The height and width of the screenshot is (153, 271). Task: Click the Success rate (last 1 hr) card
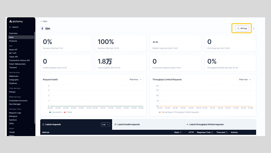[66, 43]
